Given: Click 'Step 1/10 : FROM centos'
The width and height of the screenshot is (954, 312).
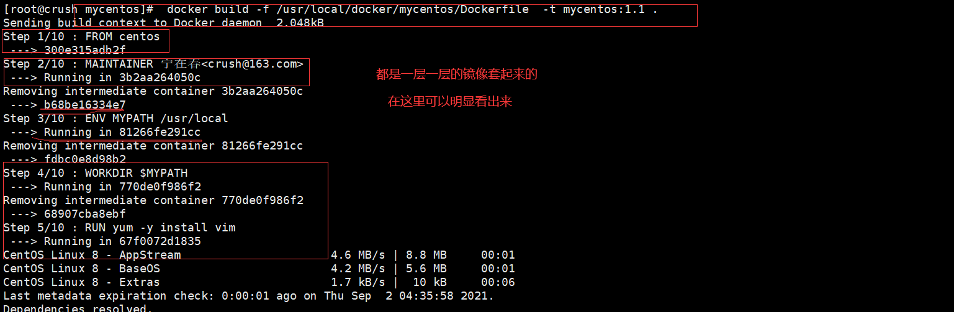Looking at the screenshot, I should [81, 37].
